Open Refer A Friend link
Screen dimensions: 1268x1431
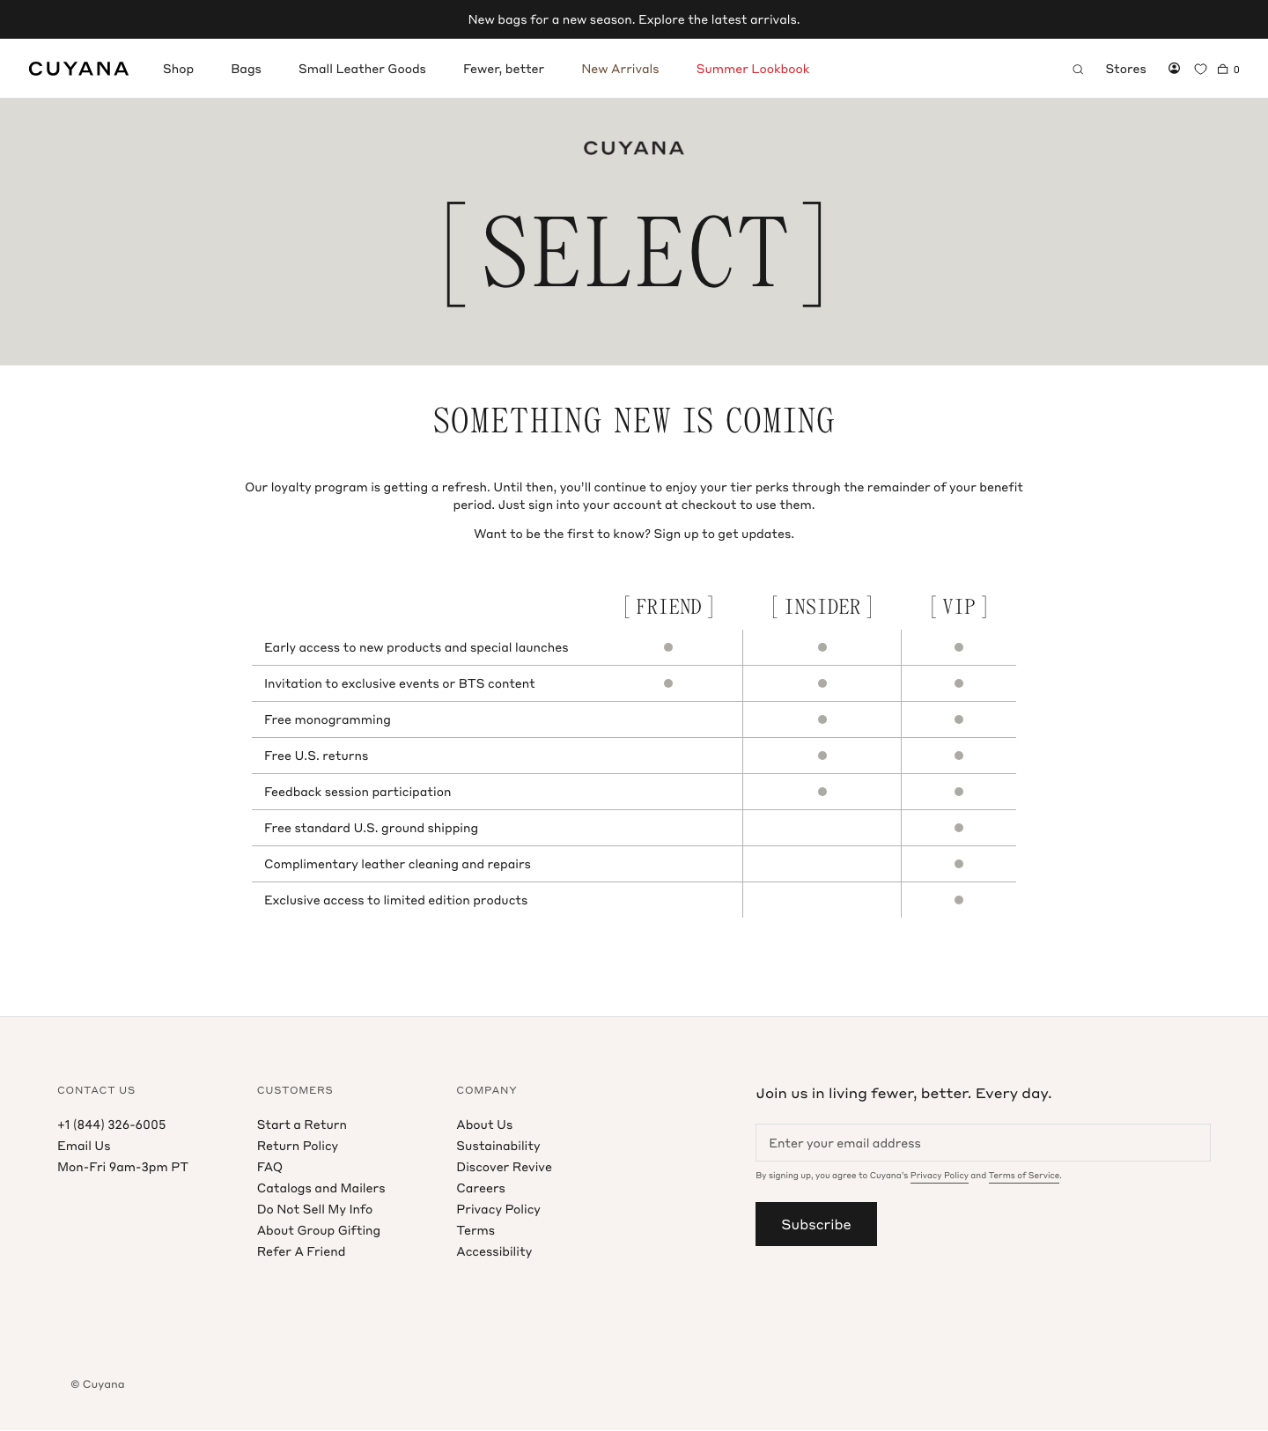coord(301,1251)
